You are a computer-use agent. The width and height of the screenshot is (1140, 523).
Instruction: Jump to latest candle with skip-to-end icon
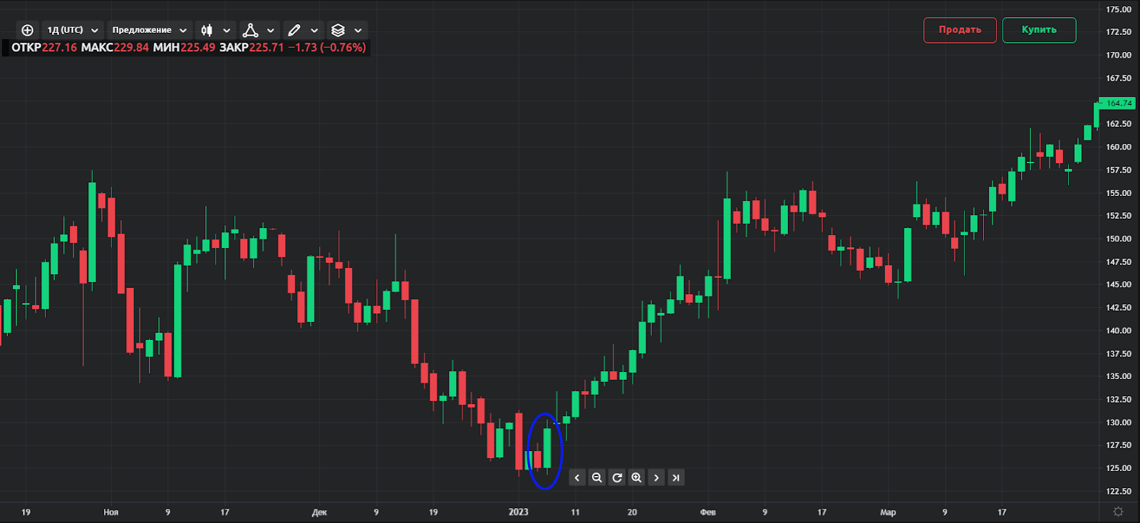(675, 477)
